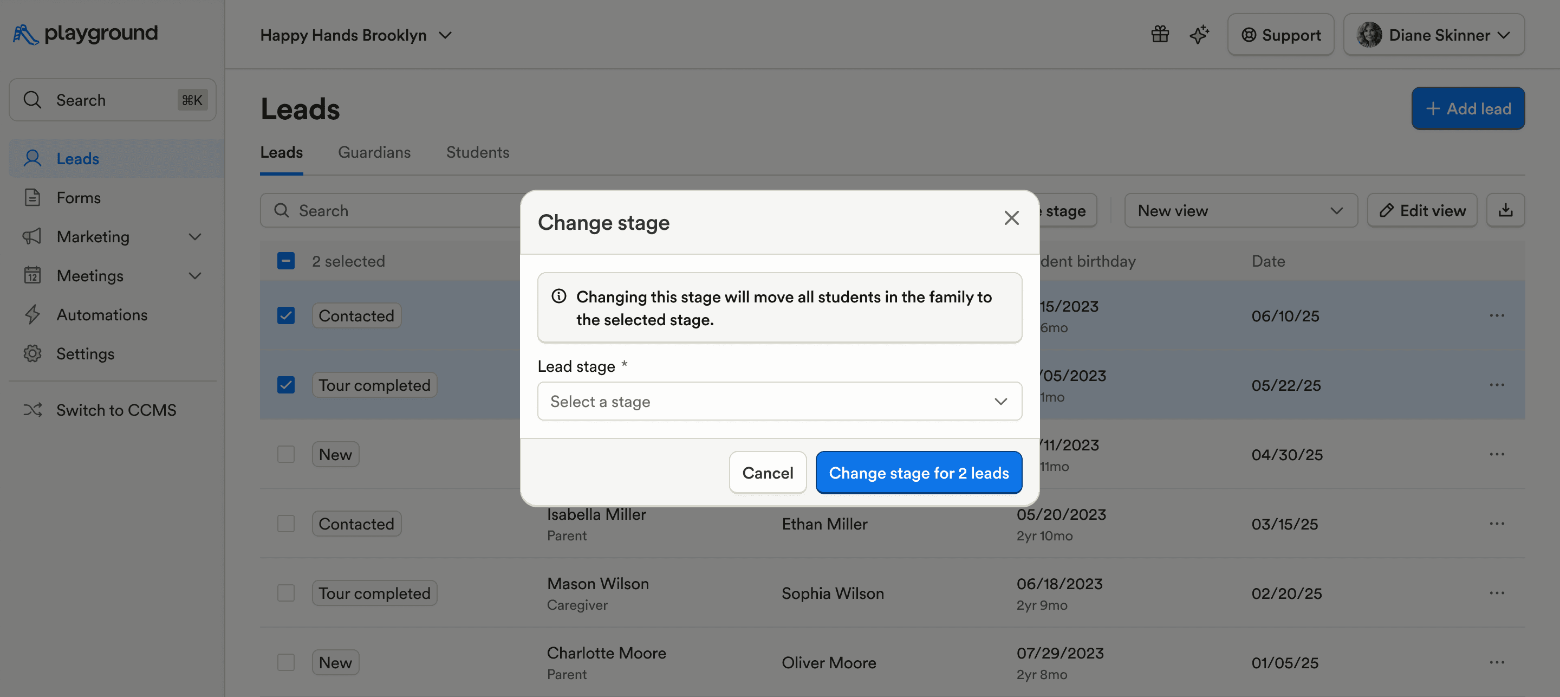Click three-dots menu on 01/05/25 row

(1497, 662)
